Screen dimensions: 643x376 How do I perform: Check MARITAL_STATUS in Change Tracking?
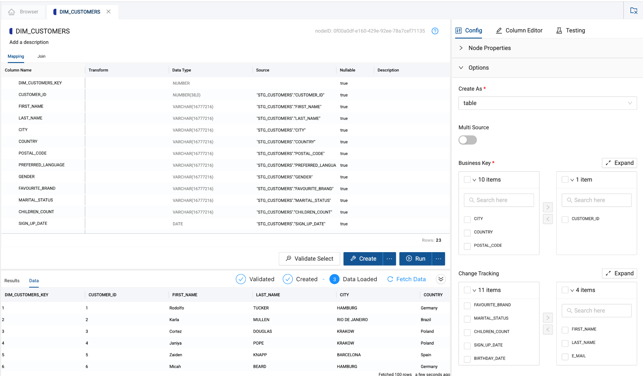467,319
